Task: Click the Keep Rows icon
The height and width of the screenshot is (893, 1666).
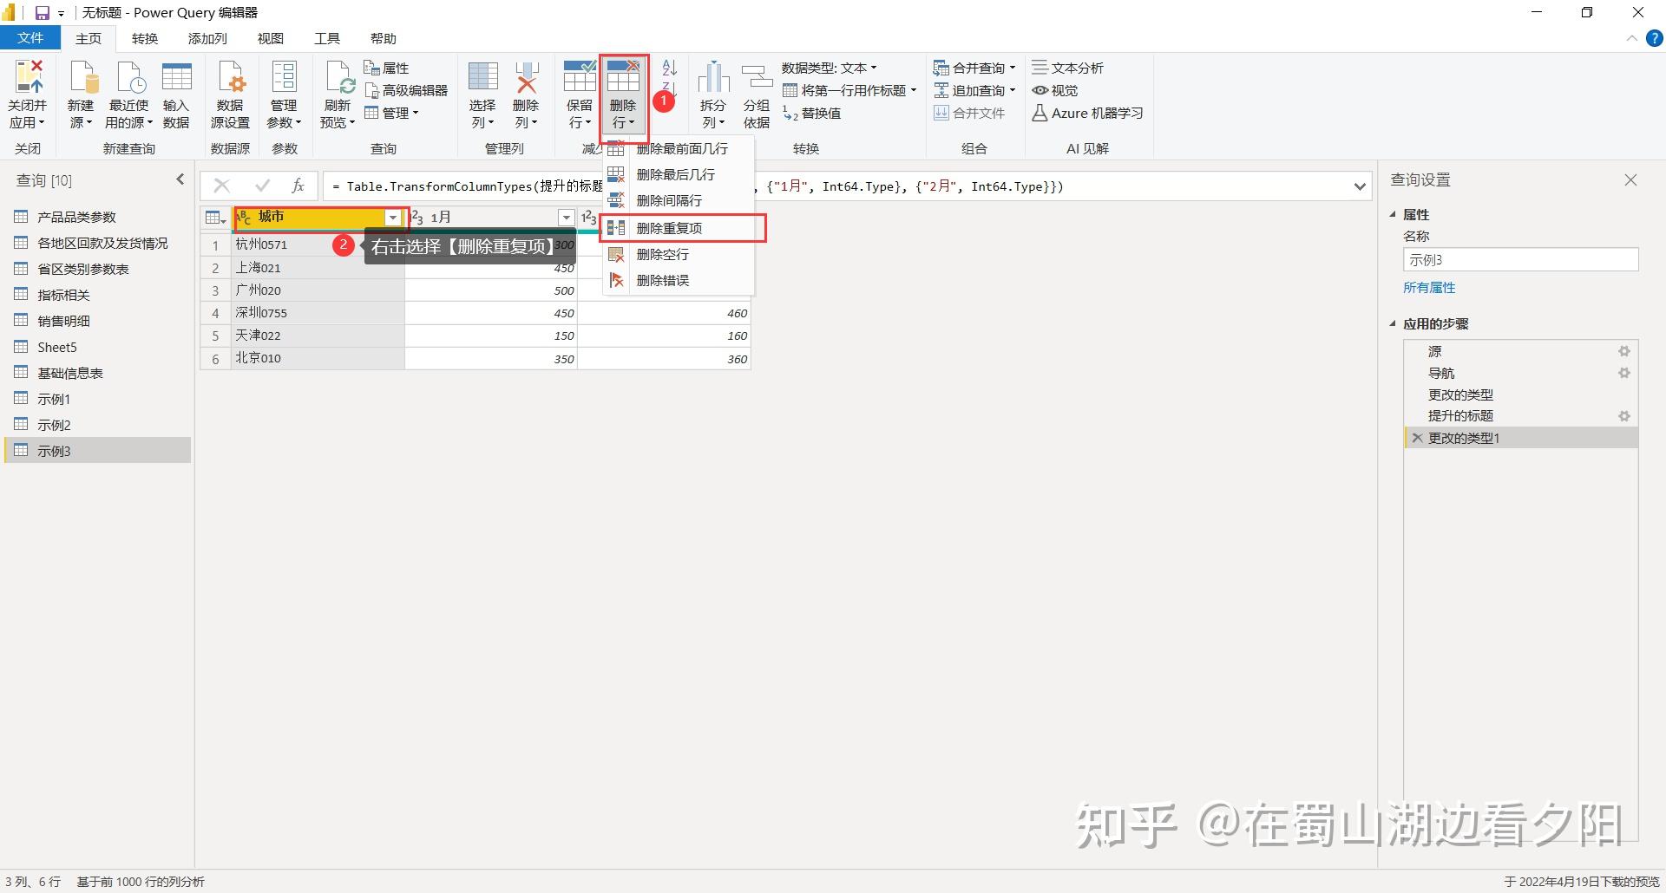Action: pyautogui.click(x=579, y=76)
